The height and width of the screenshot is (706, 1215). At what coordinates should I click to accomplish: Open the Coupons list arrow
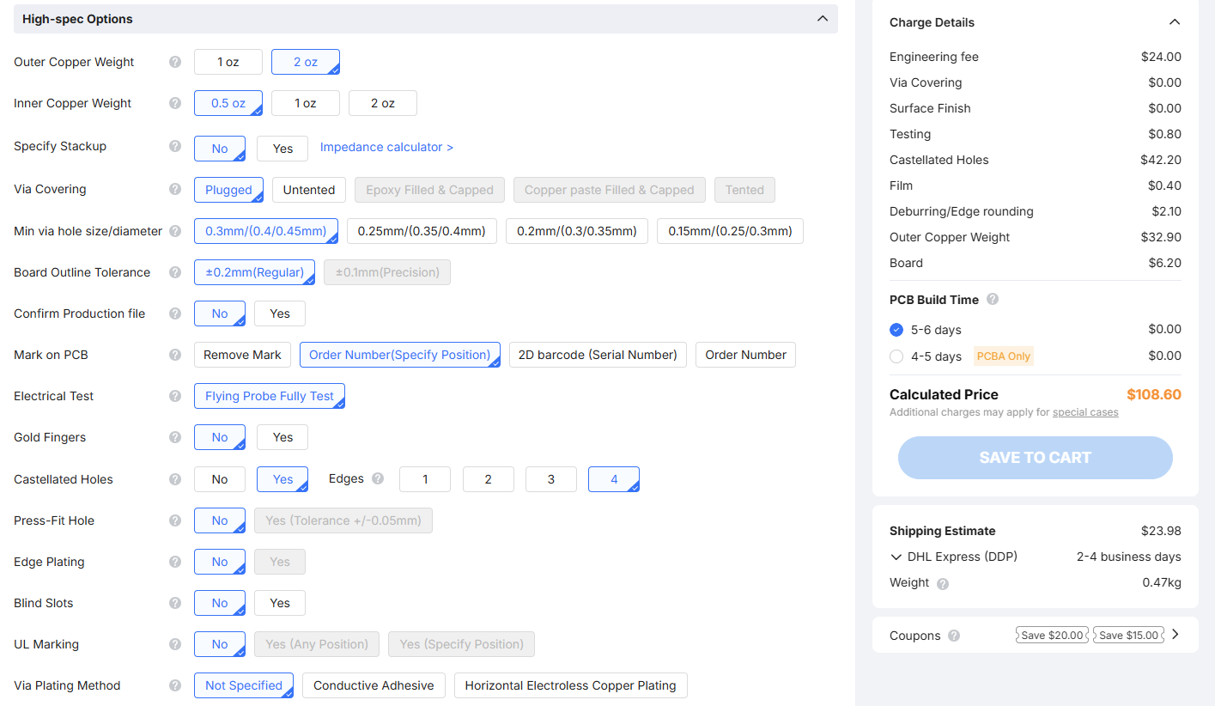click(x=1176, y=635)
